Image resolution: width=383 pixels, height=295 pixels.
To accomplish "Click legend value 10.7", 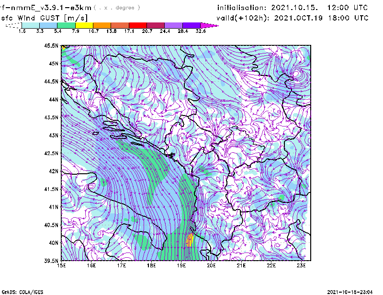I will pyautogui.click(x=93, y=31).
